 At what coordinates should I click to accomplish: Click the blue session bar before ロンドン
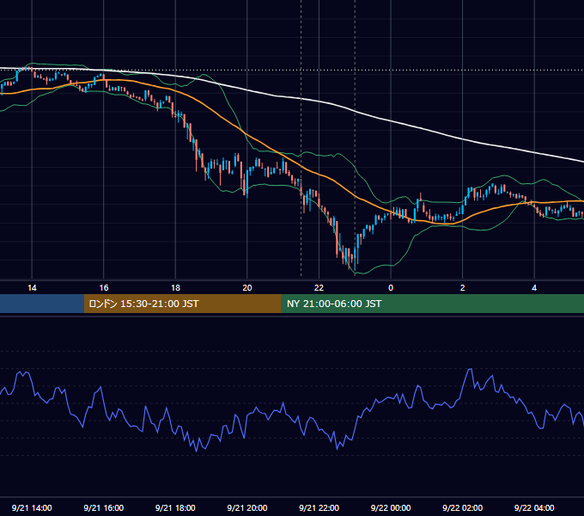pos(42,304)
